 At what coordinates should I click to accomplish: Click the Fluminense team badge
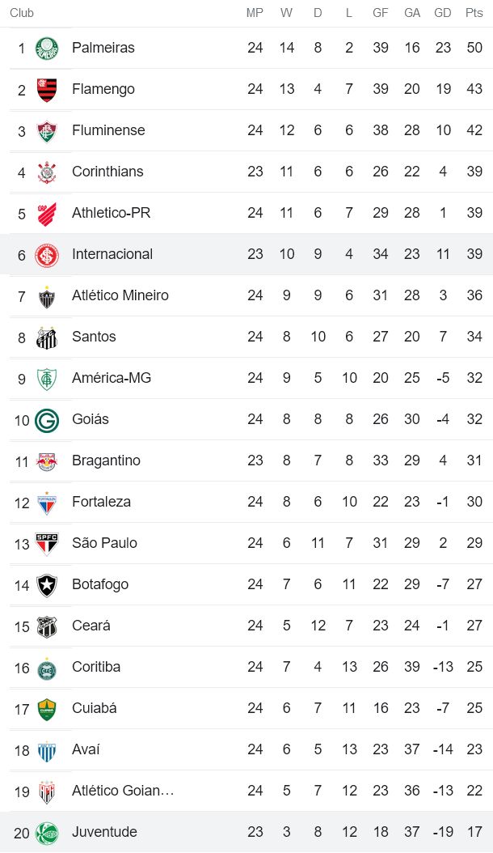[x=47, y=131]
